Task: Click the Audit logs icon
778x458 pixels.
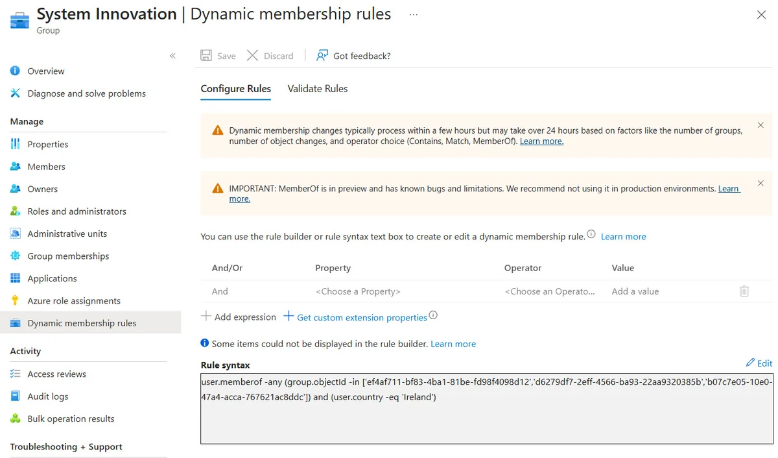Action: pyautogui.click(x=15, y=396)
